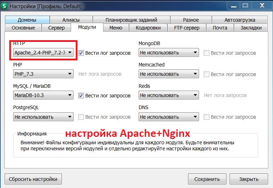Screen dimensions: 273x188
Task: Open the MySQL / MariaDB version dropdown
Action: tap(43, 96)
